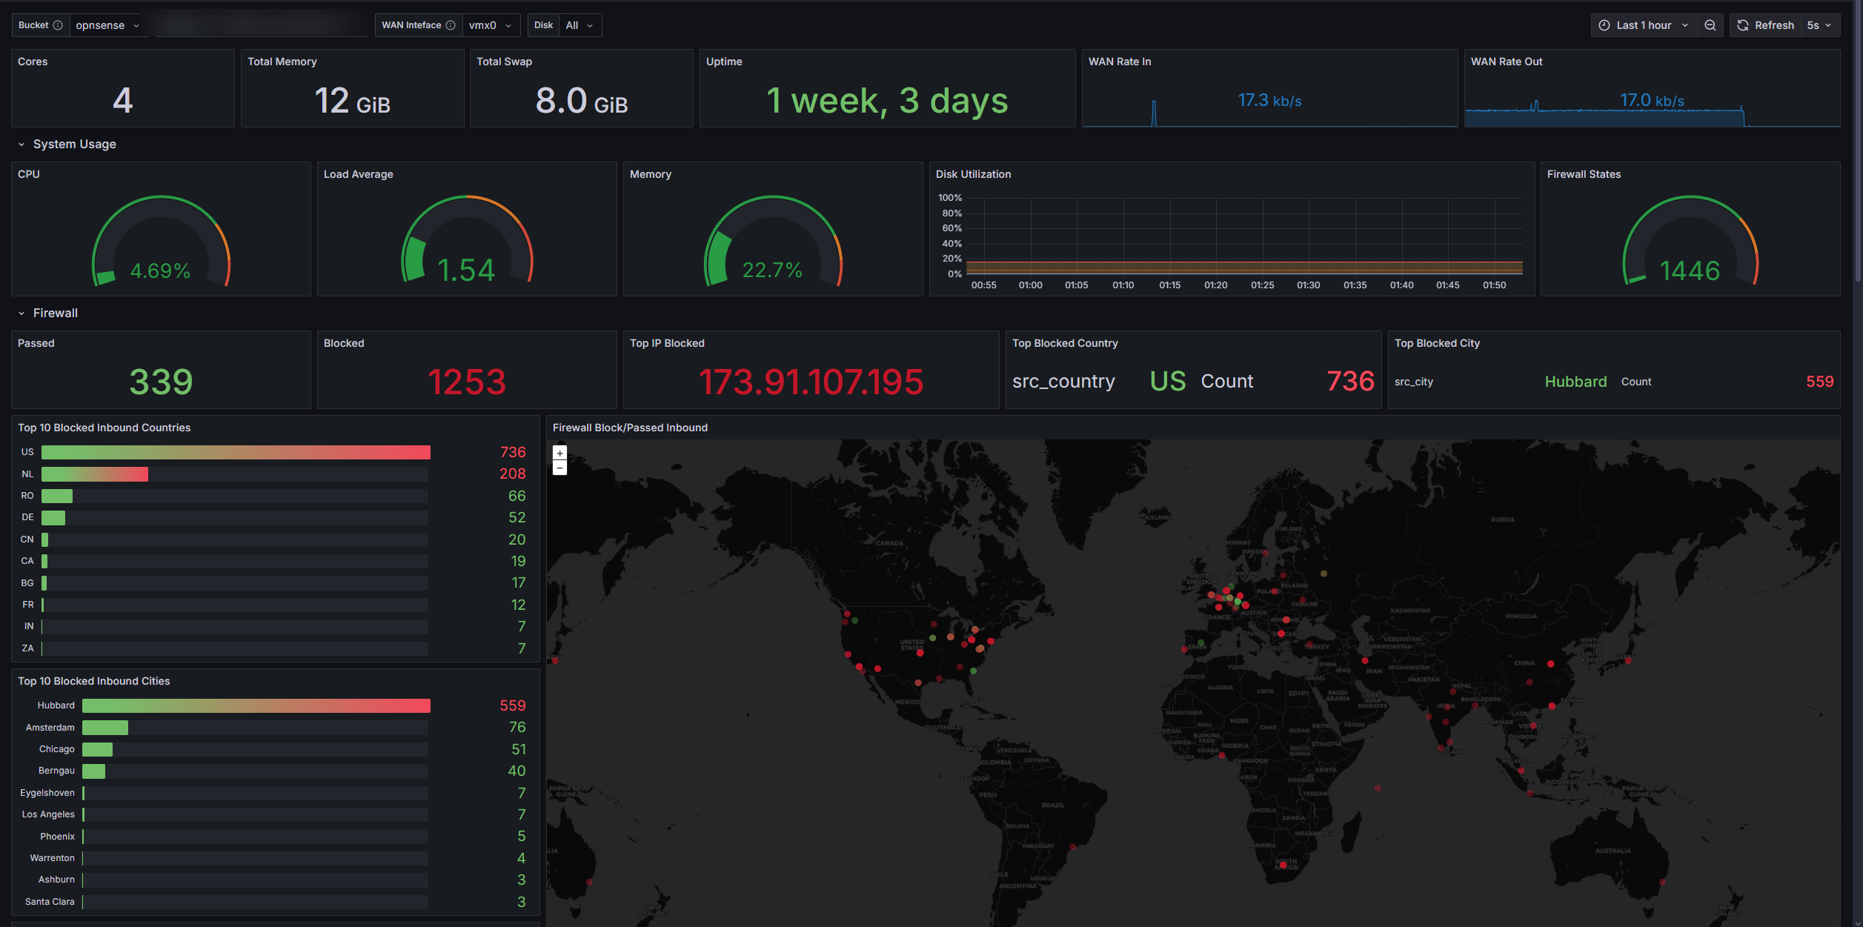Viewport: 1863px width, 927px height.
Task: Click the WAN Rate In panel title
Action: 1120,62
